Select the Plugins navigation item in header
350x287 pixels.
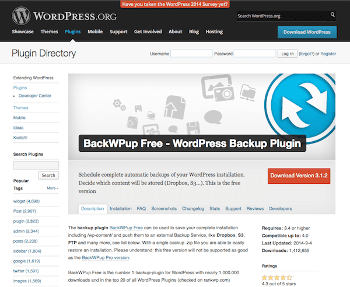[72, 32]
